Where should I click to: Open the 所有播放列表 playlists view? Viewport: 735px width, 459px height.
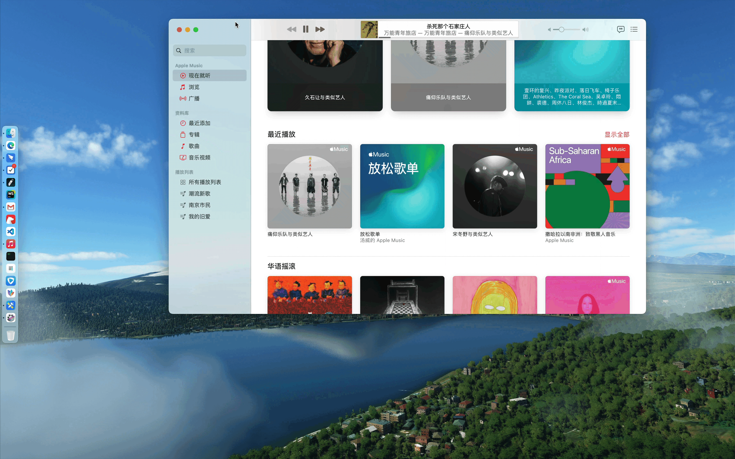(205, 182)
